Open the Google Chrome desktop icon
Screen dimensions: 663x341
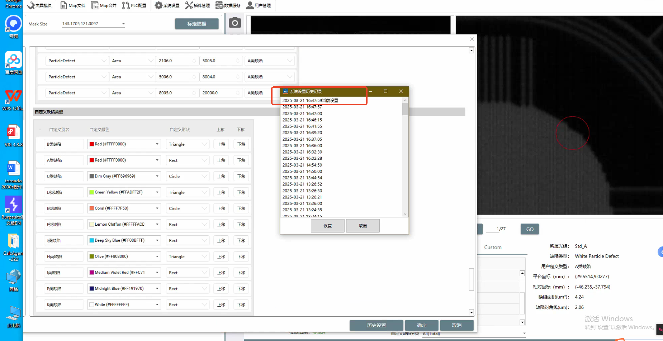pyautogui.click(x=13, y=4)
